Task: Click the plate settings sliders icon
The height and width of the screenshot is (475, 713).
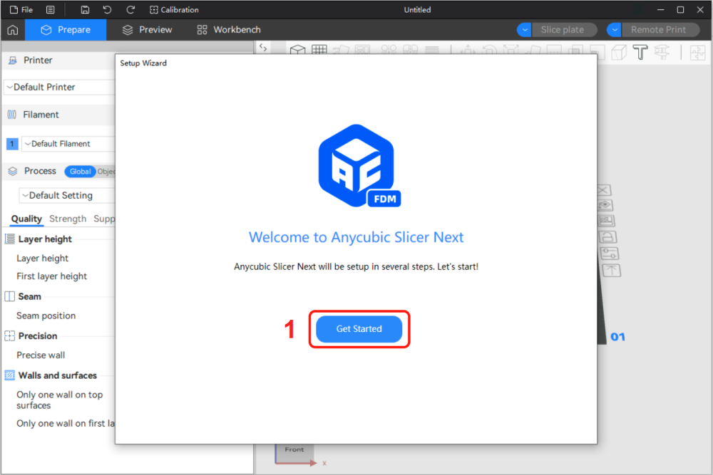Action: [x=610, y=254]
